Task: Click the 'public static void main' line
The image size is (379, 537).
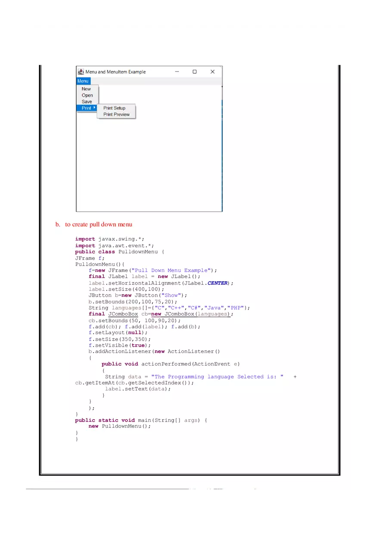Action: point(141,420)
